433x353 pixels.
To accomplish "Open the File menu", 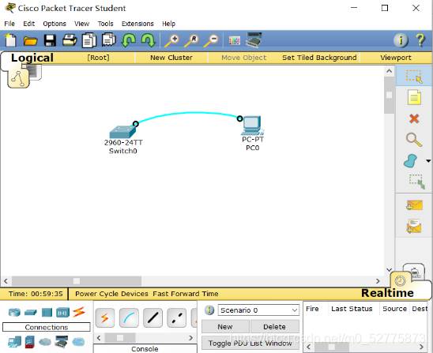I will 9,24.
